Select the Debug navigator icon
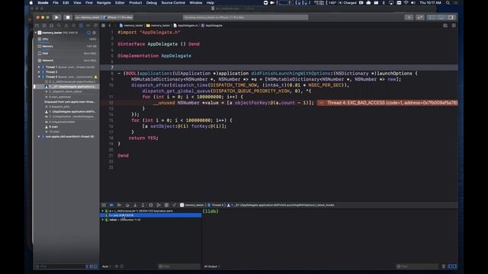This screenshot has height=274, width=488. coord(81,25)
